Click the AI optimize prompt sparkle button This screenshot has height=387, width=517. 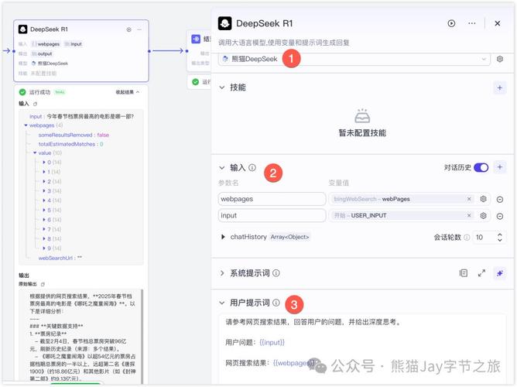pos(500,273)
